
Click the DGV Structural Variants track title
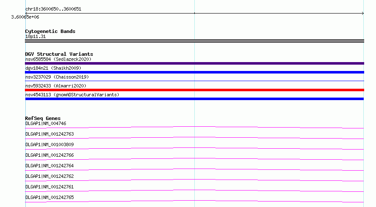pyautogui.click(x=59, y=54)
